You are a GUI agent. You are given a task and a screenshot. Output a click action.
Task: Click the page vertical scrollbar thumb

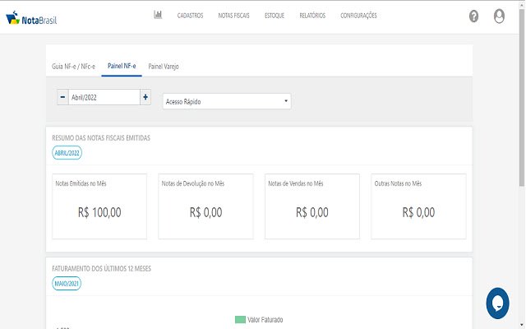(x=522, y=97)
